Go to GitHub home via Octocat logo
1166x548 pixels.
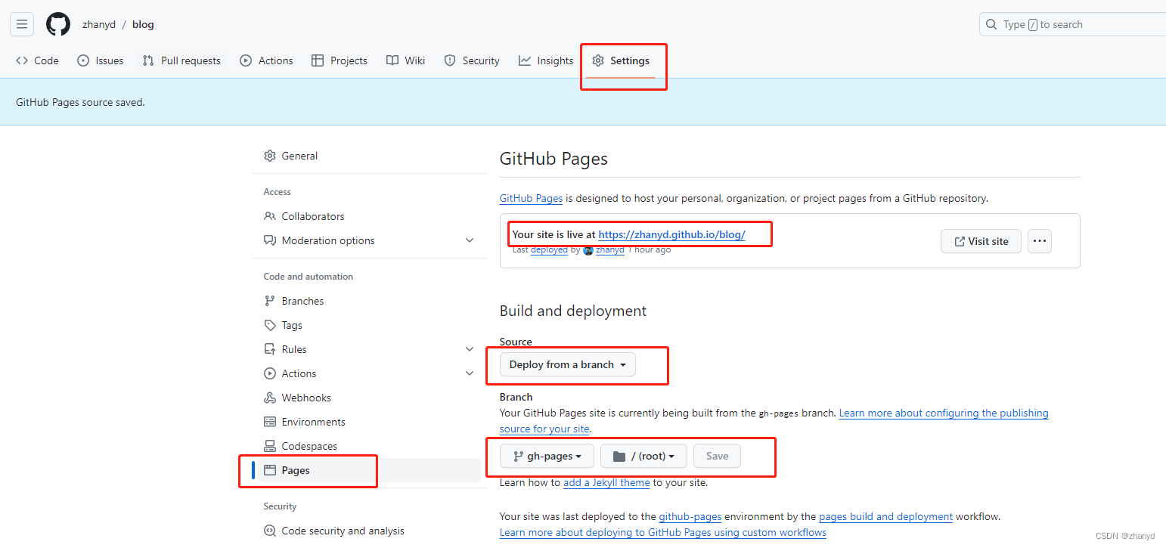[x=58, y=24]
